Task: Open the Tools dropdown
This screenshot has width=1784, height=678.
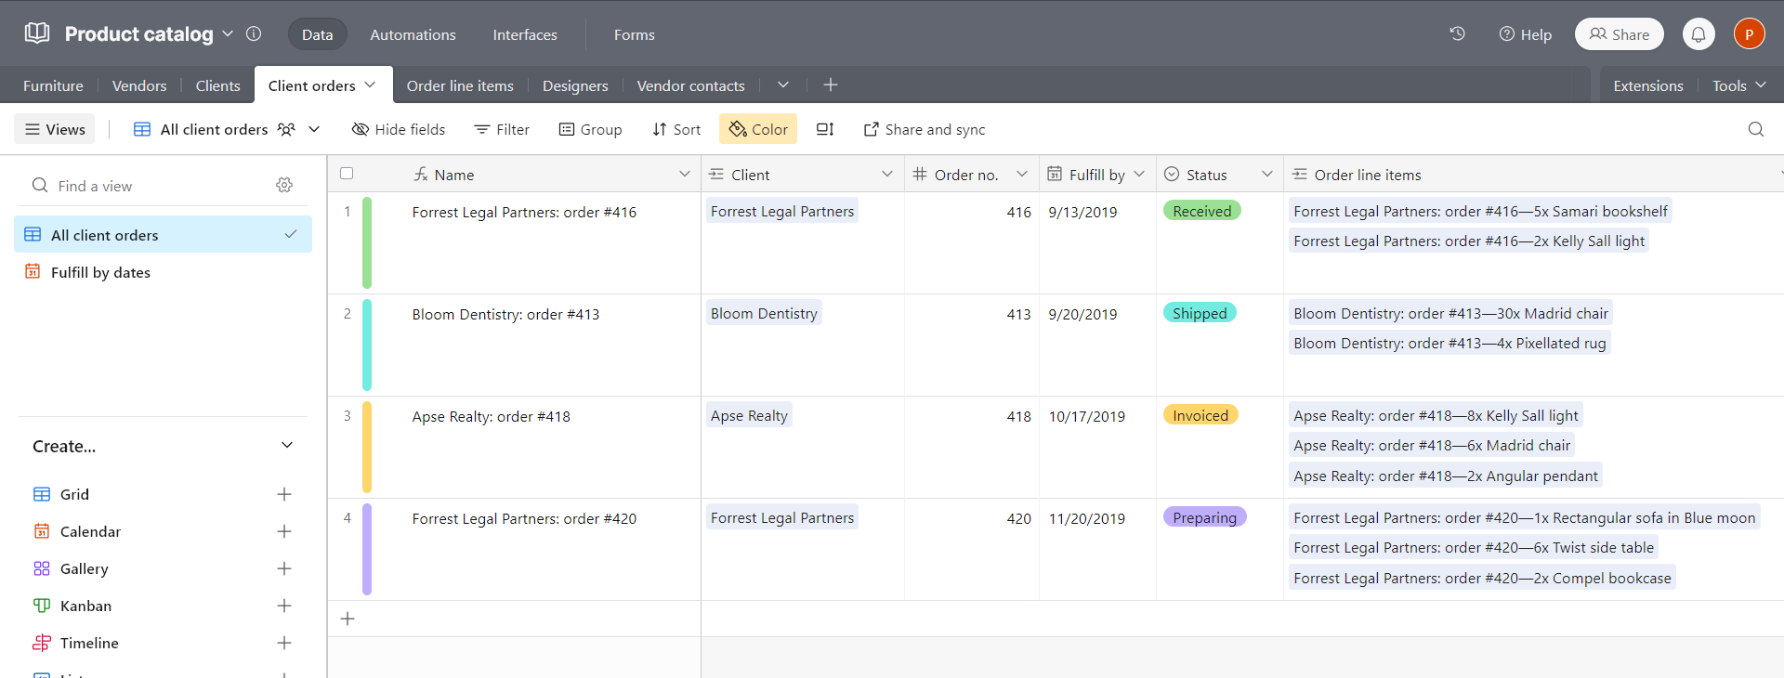Action: (1739, 85)
